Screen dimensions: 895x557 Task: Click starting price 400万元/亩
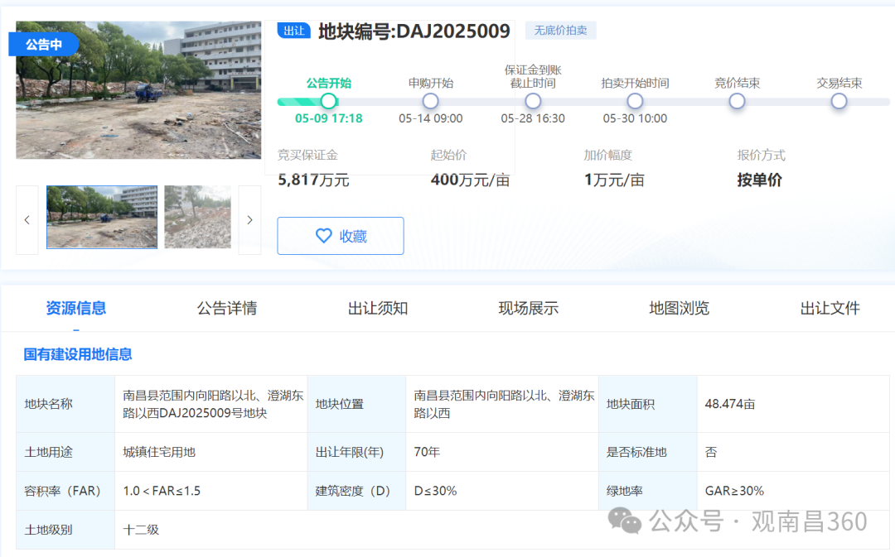[x=470, y=180]
